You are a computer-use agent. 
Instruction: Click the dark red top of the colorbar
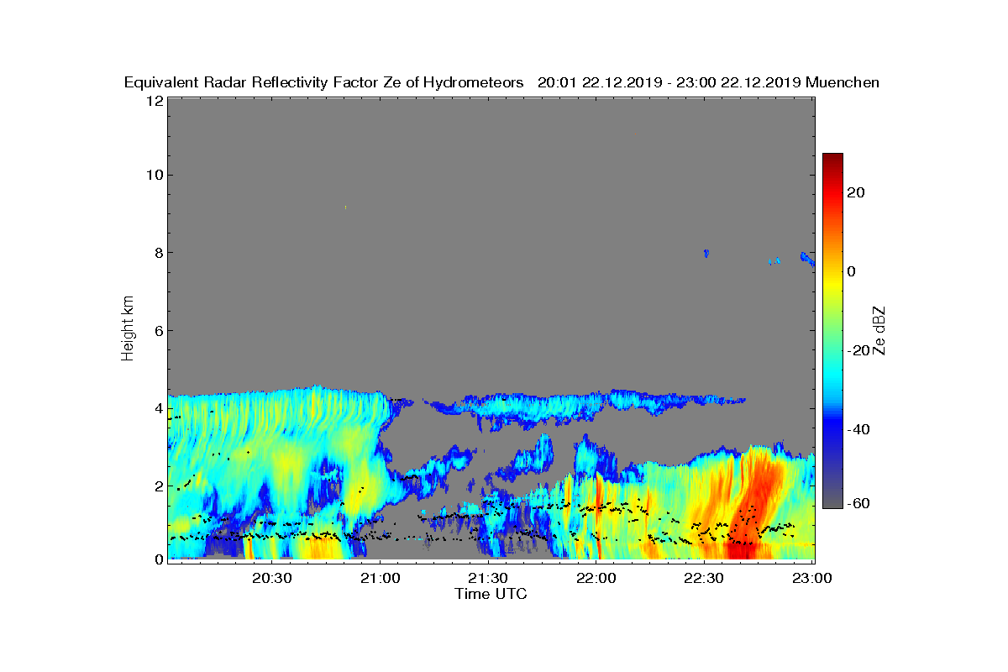click(x=832, y=160)
